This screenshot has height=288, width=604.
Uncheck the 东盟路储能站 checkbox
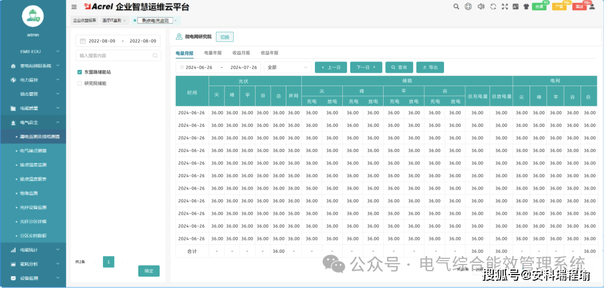coord(80,72)
